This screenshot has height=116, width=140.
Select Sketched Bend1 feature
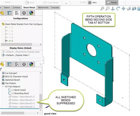[x=11, y=80]
